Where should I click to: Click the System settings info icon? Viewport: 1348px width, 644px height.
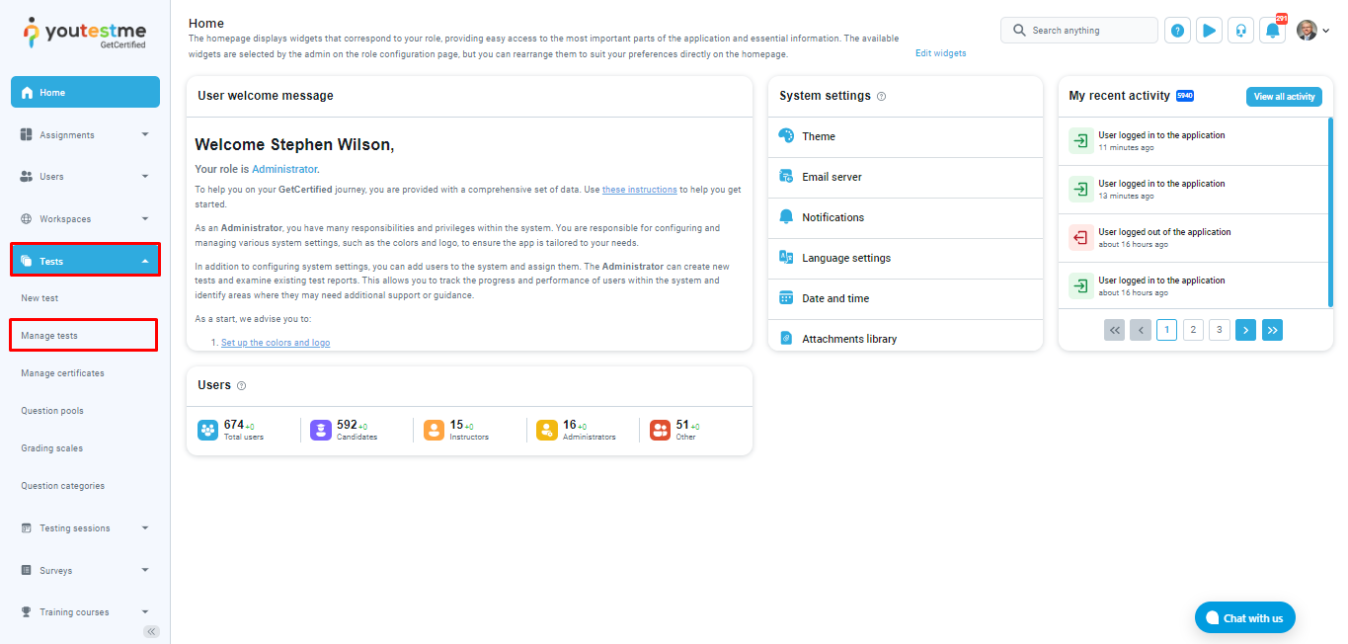coord(881,97)
